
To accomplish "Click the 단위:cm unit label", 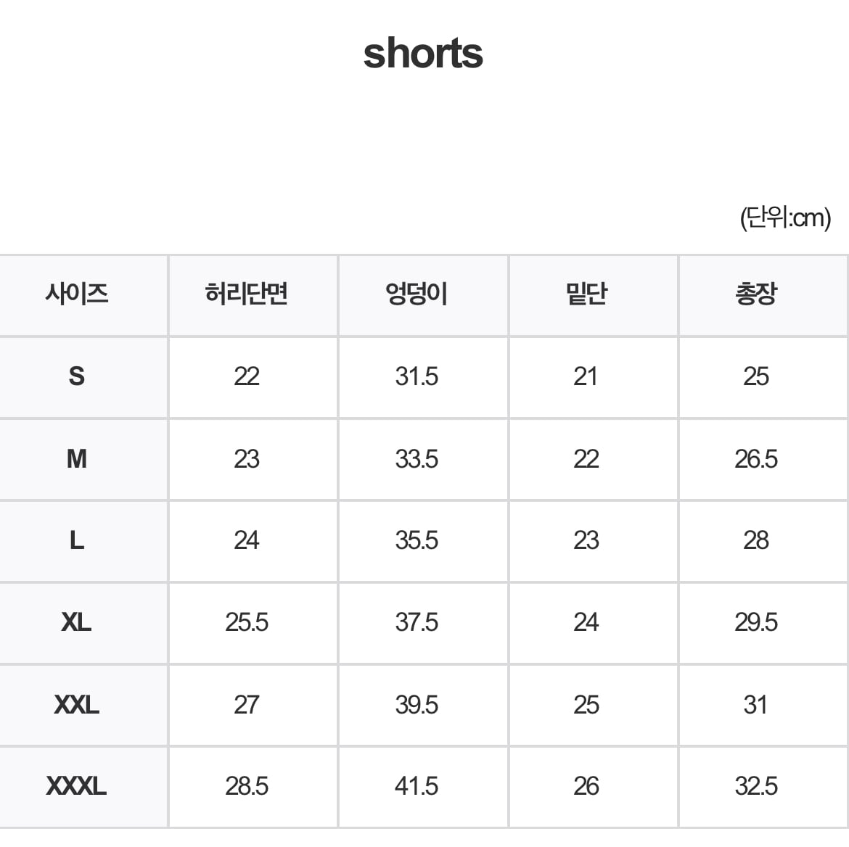I will click(785, 217).
